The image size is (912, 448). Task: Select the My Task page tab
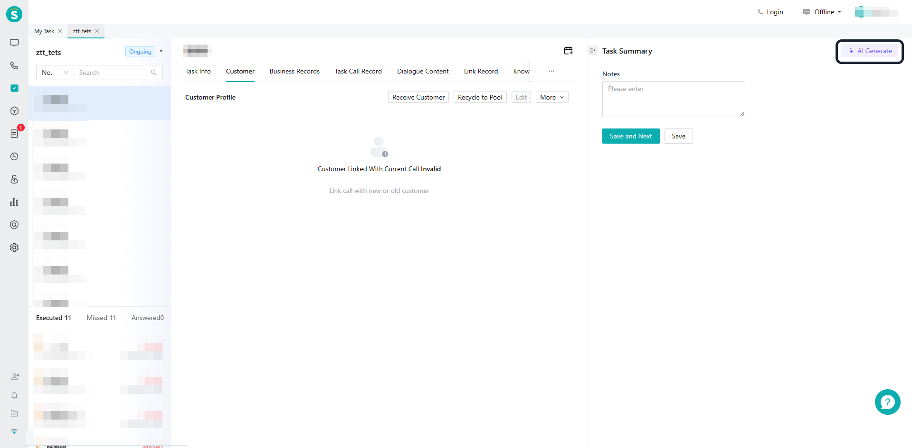[44, 31]
